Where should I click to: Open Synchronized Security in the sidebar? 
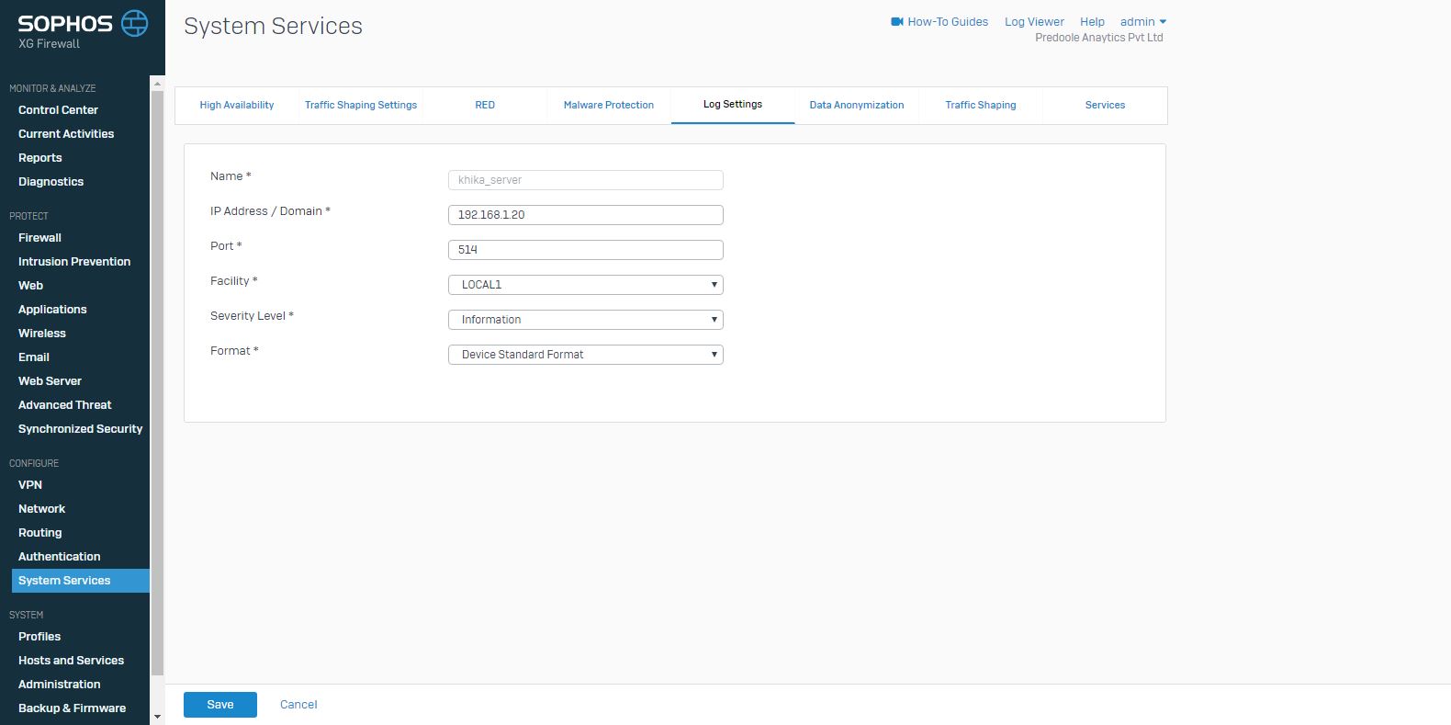coord(81,429)
